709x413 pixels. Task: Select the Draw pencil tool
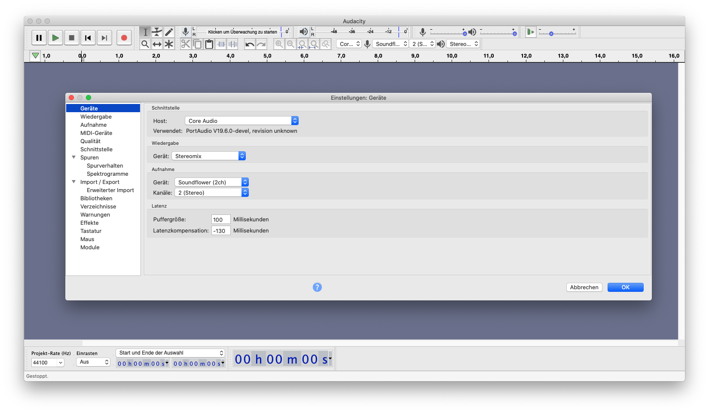pos(169,32)
